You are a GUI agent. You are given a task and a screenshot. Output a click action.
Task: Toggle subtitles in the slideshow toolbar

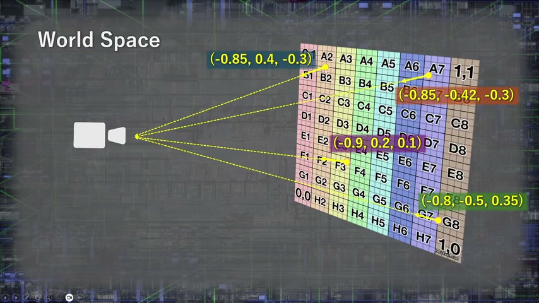59,297
